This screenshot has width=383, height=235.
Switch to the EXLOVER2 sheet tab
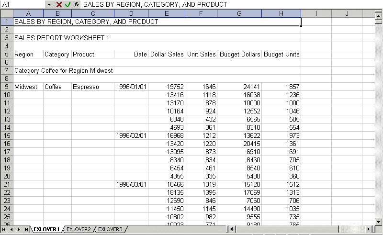[x=79, y=230]
